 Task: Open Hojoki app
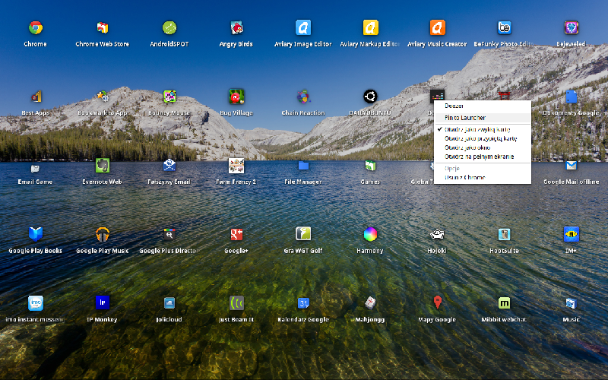[438, 234]
